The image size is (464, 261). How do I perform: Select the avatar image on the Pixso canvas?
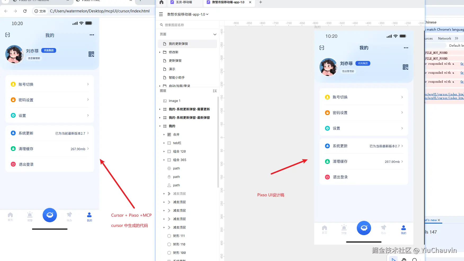(328, 67)
